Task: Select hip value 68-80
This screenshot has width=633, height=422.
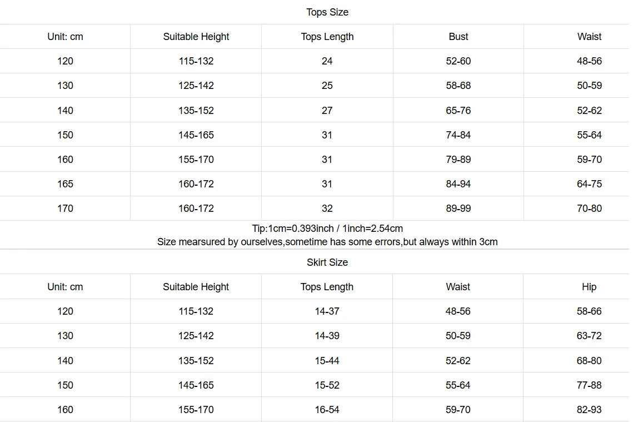Action: coord(589,361)
